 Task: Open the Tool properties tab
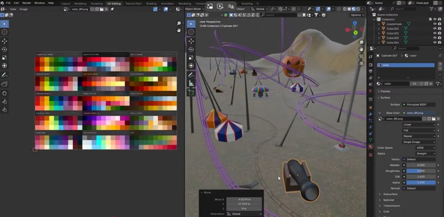[370, 57]
